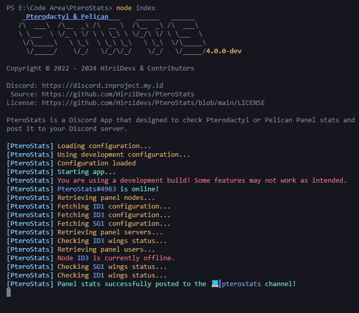The height and width of the screenshot is (313, 359).
Task: Click the 'Node ID3 is currently offline' error
Action: [x=116, y=258]
